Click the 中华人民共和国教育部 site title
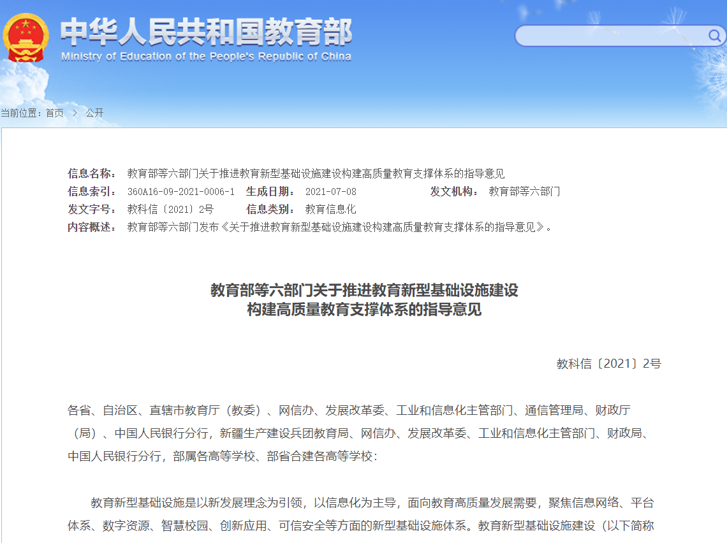Viewport: 727px width, 543px height. pos(207,31)
